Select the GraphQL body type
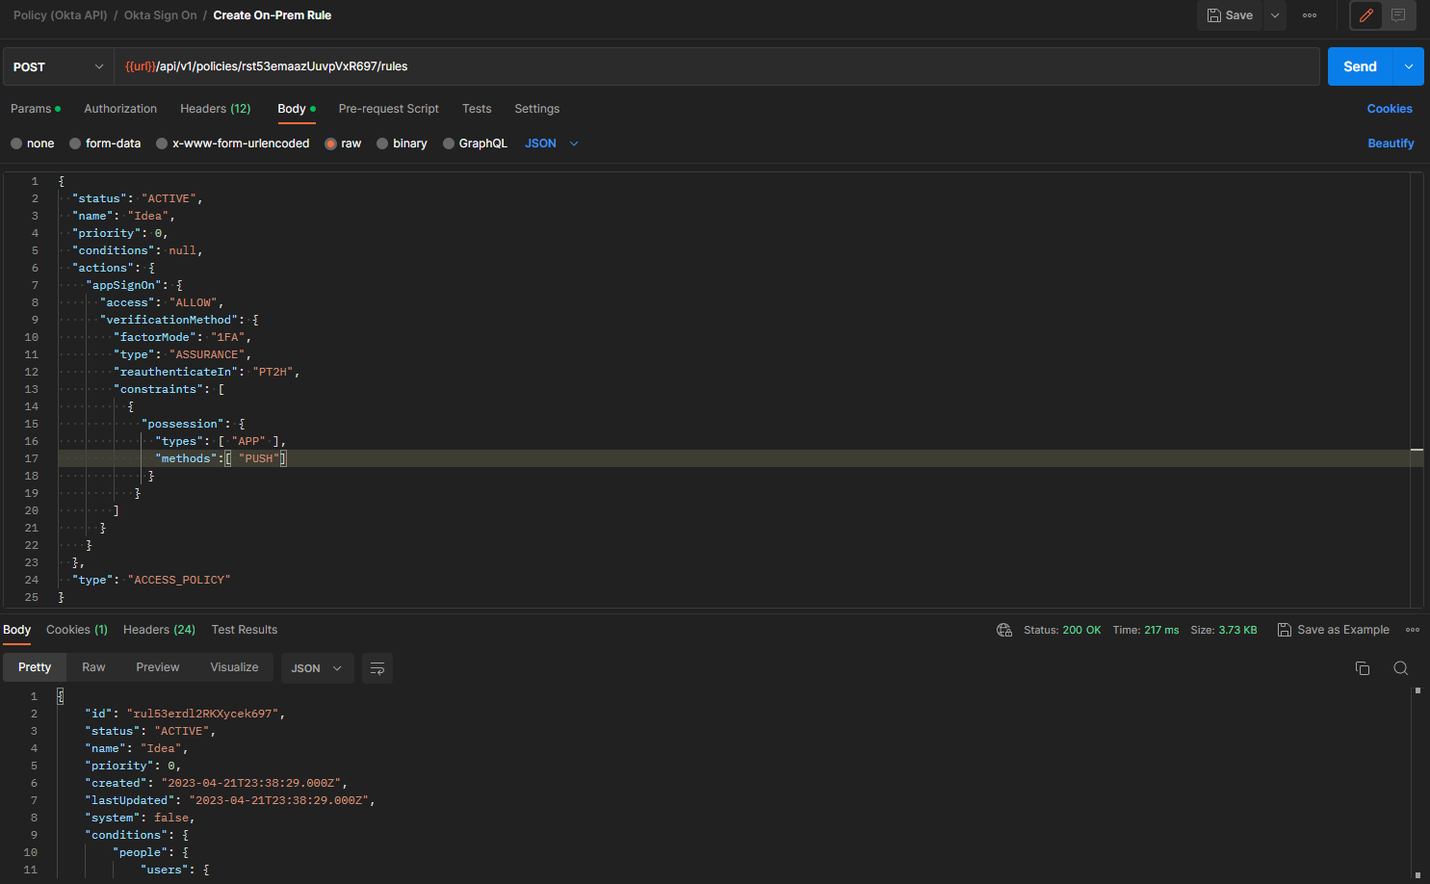 475,143
